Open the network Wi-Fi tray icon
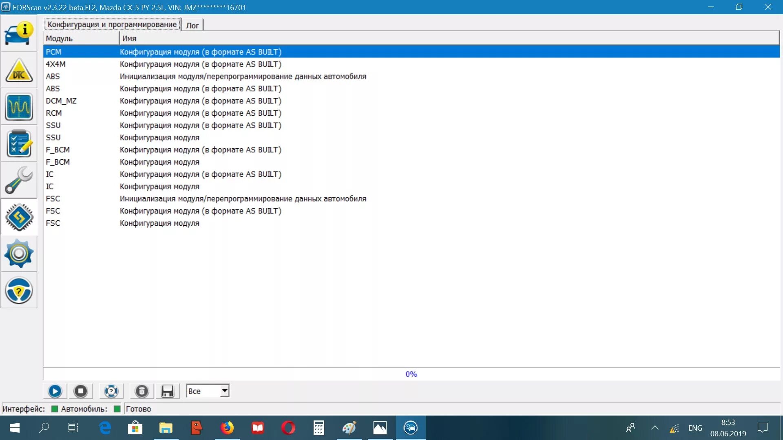The image size is (783, 440). 675,428
